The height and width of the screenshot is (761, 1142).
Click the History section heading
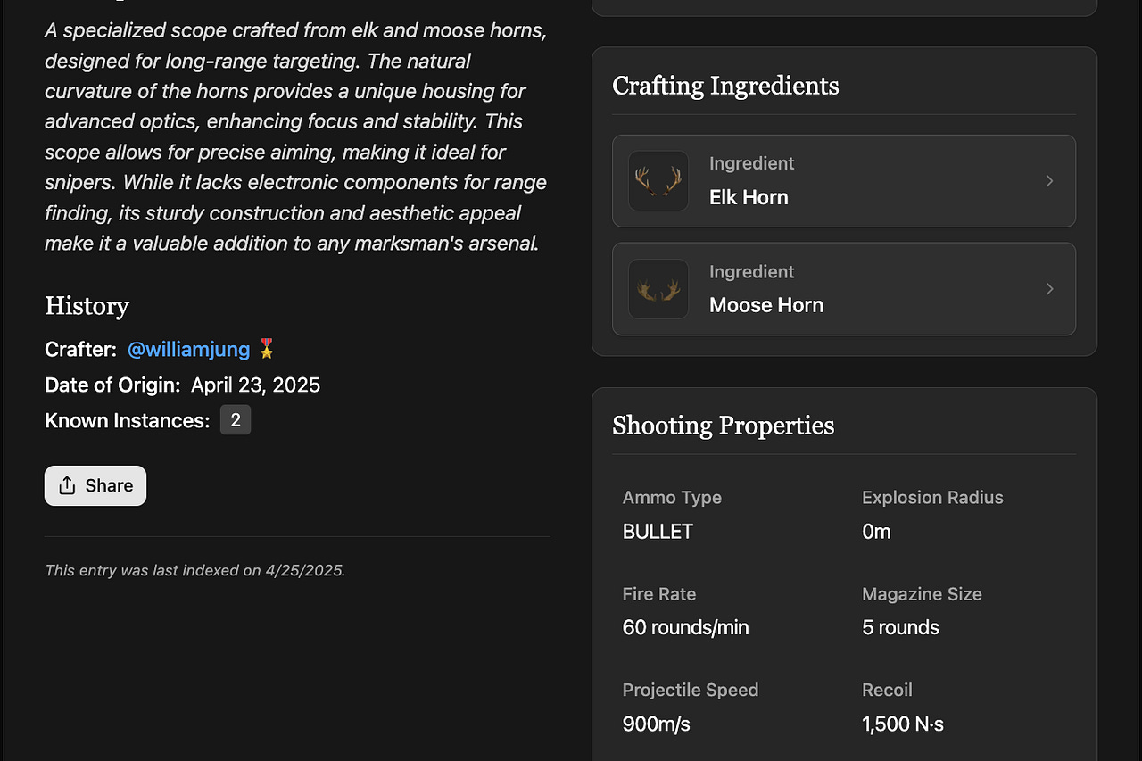click(x=87, y=306)
